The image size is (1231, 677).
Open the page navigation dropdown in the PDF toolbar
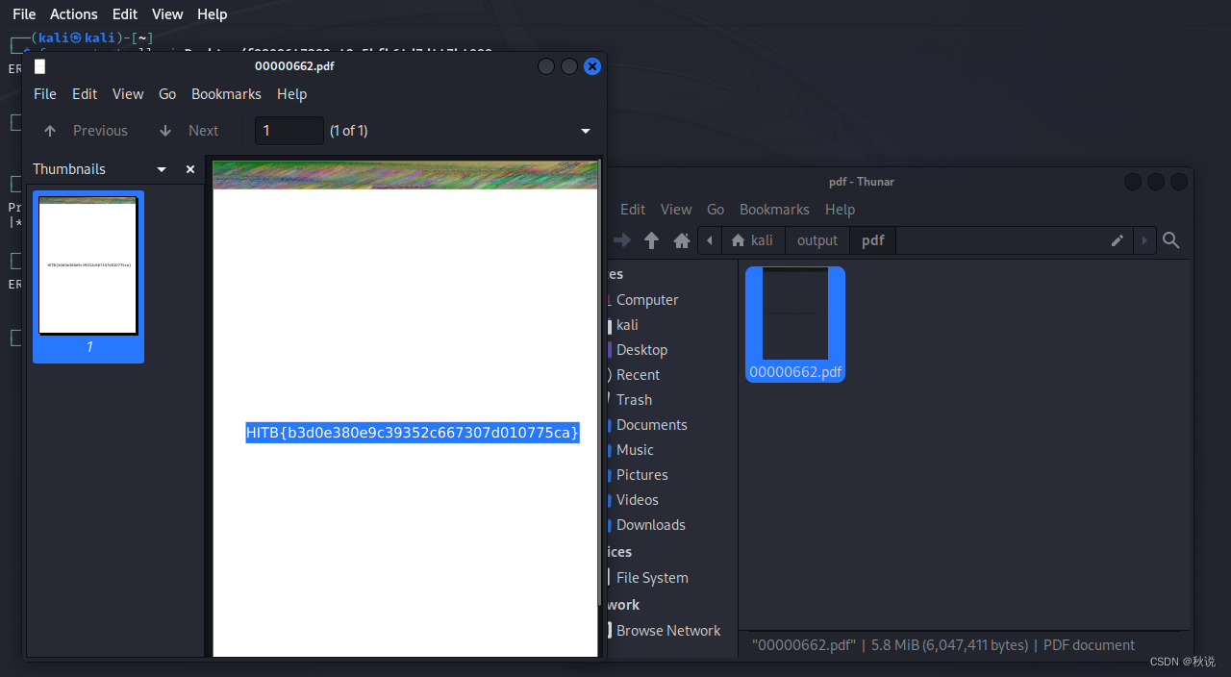click(585, 131)
